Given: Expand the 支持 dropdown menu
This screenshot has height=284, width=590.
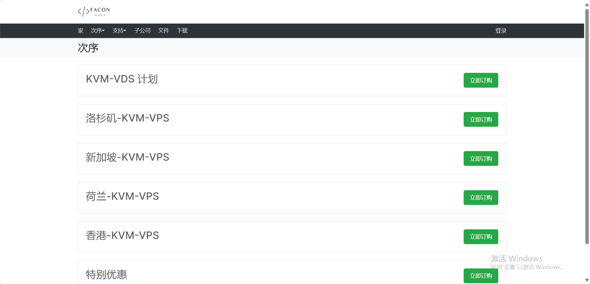Looking at the screenshot, I should (119, 30).
